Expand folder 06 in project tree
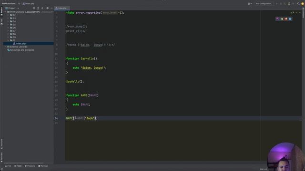The image size is (305, 171). pos(8,28)
